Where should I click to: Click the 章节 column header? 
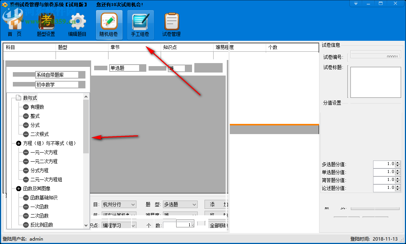click(134, 47)
